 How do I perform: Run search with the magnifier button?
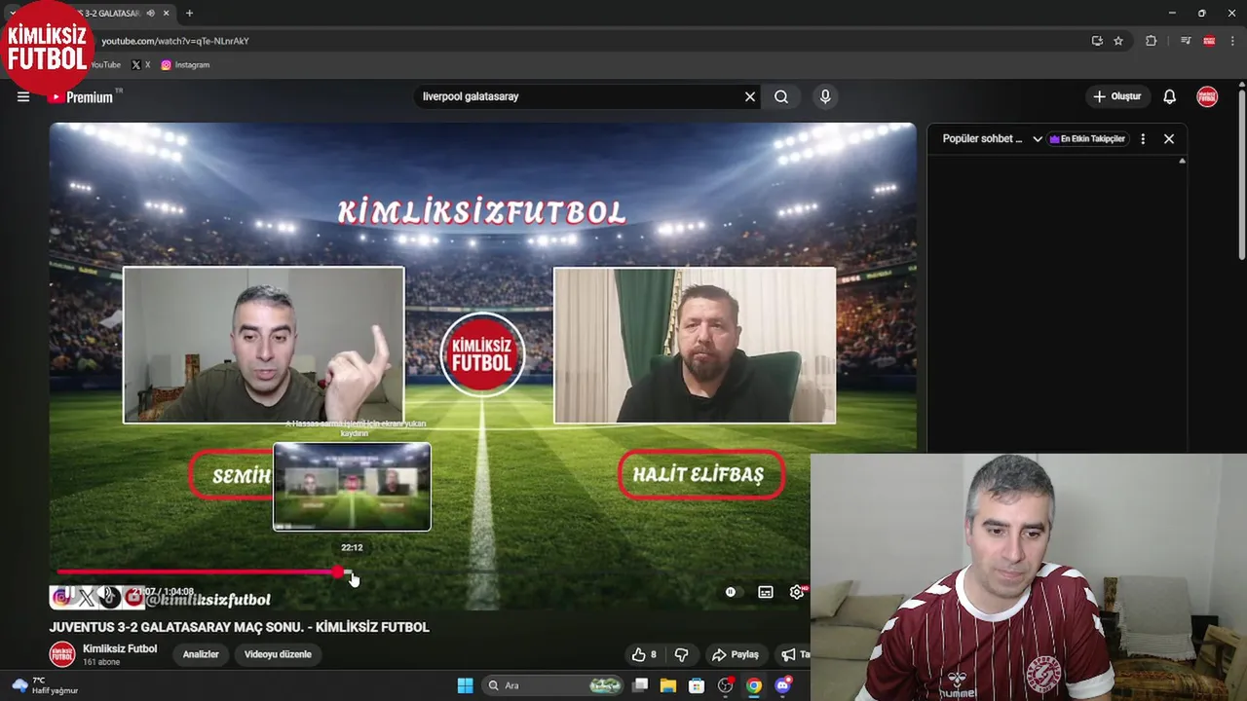pyautogui.click(x=781, y=96)
